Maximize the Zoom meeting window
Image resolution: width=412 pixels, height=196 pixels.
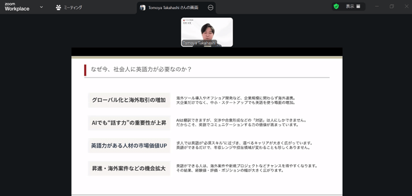(392, 6)
